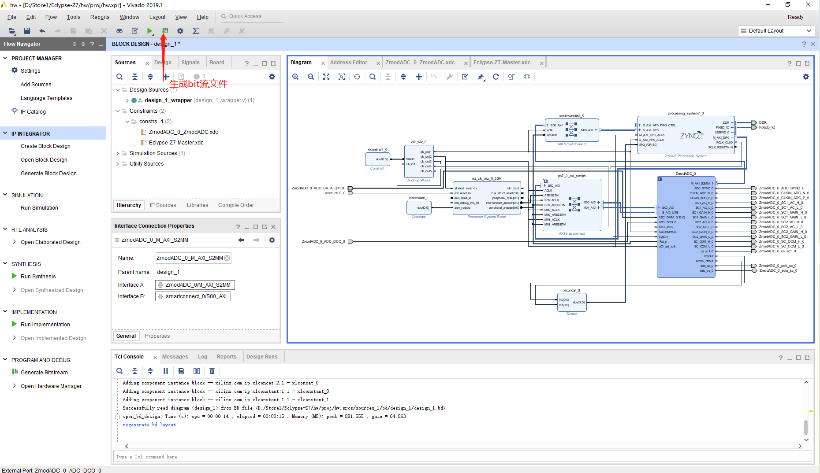Click Validate Design checkmark in Diagram toolbar
Viewport: 820px width, 473px height.
coord(465,77)
